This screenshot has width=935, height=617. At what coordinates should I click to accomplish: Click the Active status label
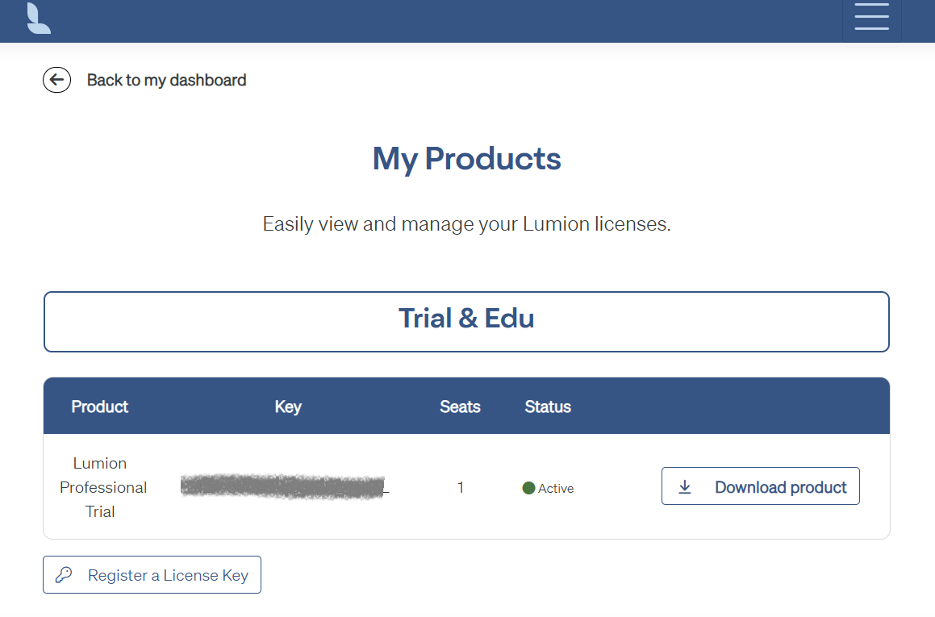pos(556,488)
